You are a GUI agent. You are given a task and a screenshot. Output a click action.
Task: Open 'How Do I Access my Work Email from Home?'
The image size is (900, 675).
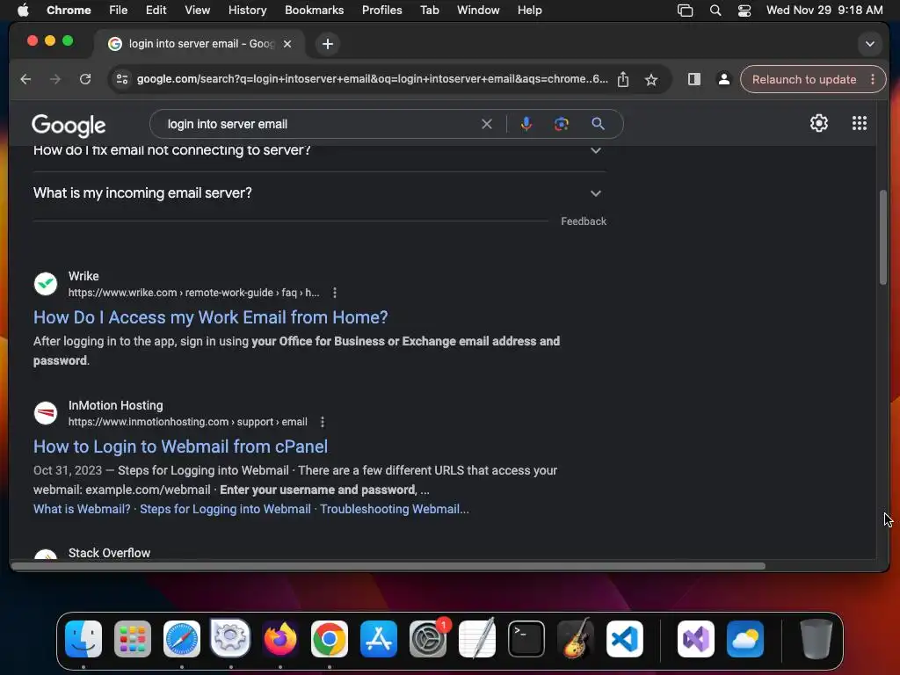(211, 317)
